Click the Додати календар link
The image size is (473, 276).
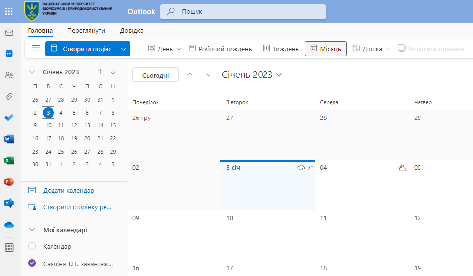[68, 190]
